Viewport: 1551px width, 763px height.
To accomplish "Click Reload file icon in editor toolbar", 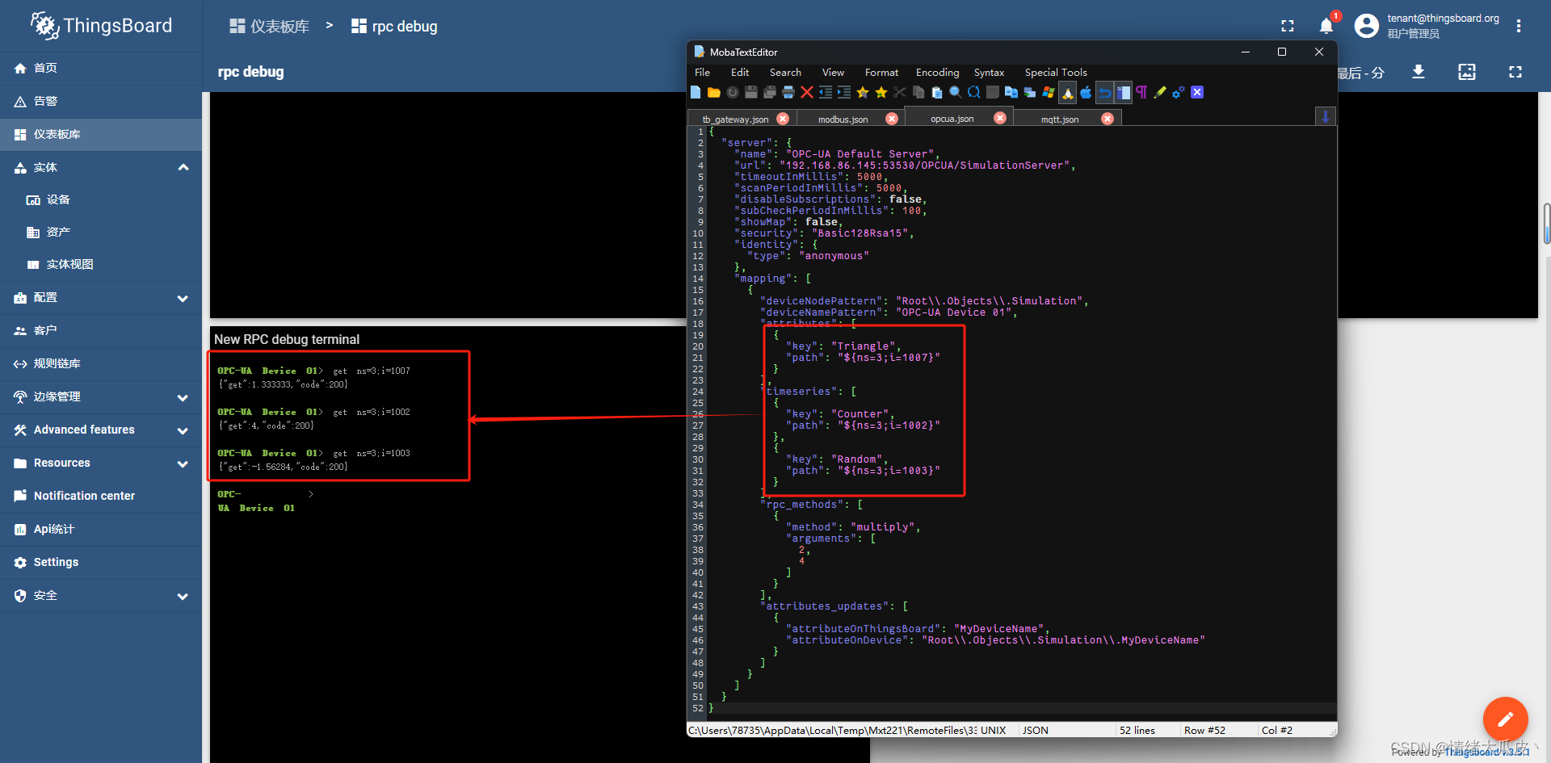I will [733, 92].
